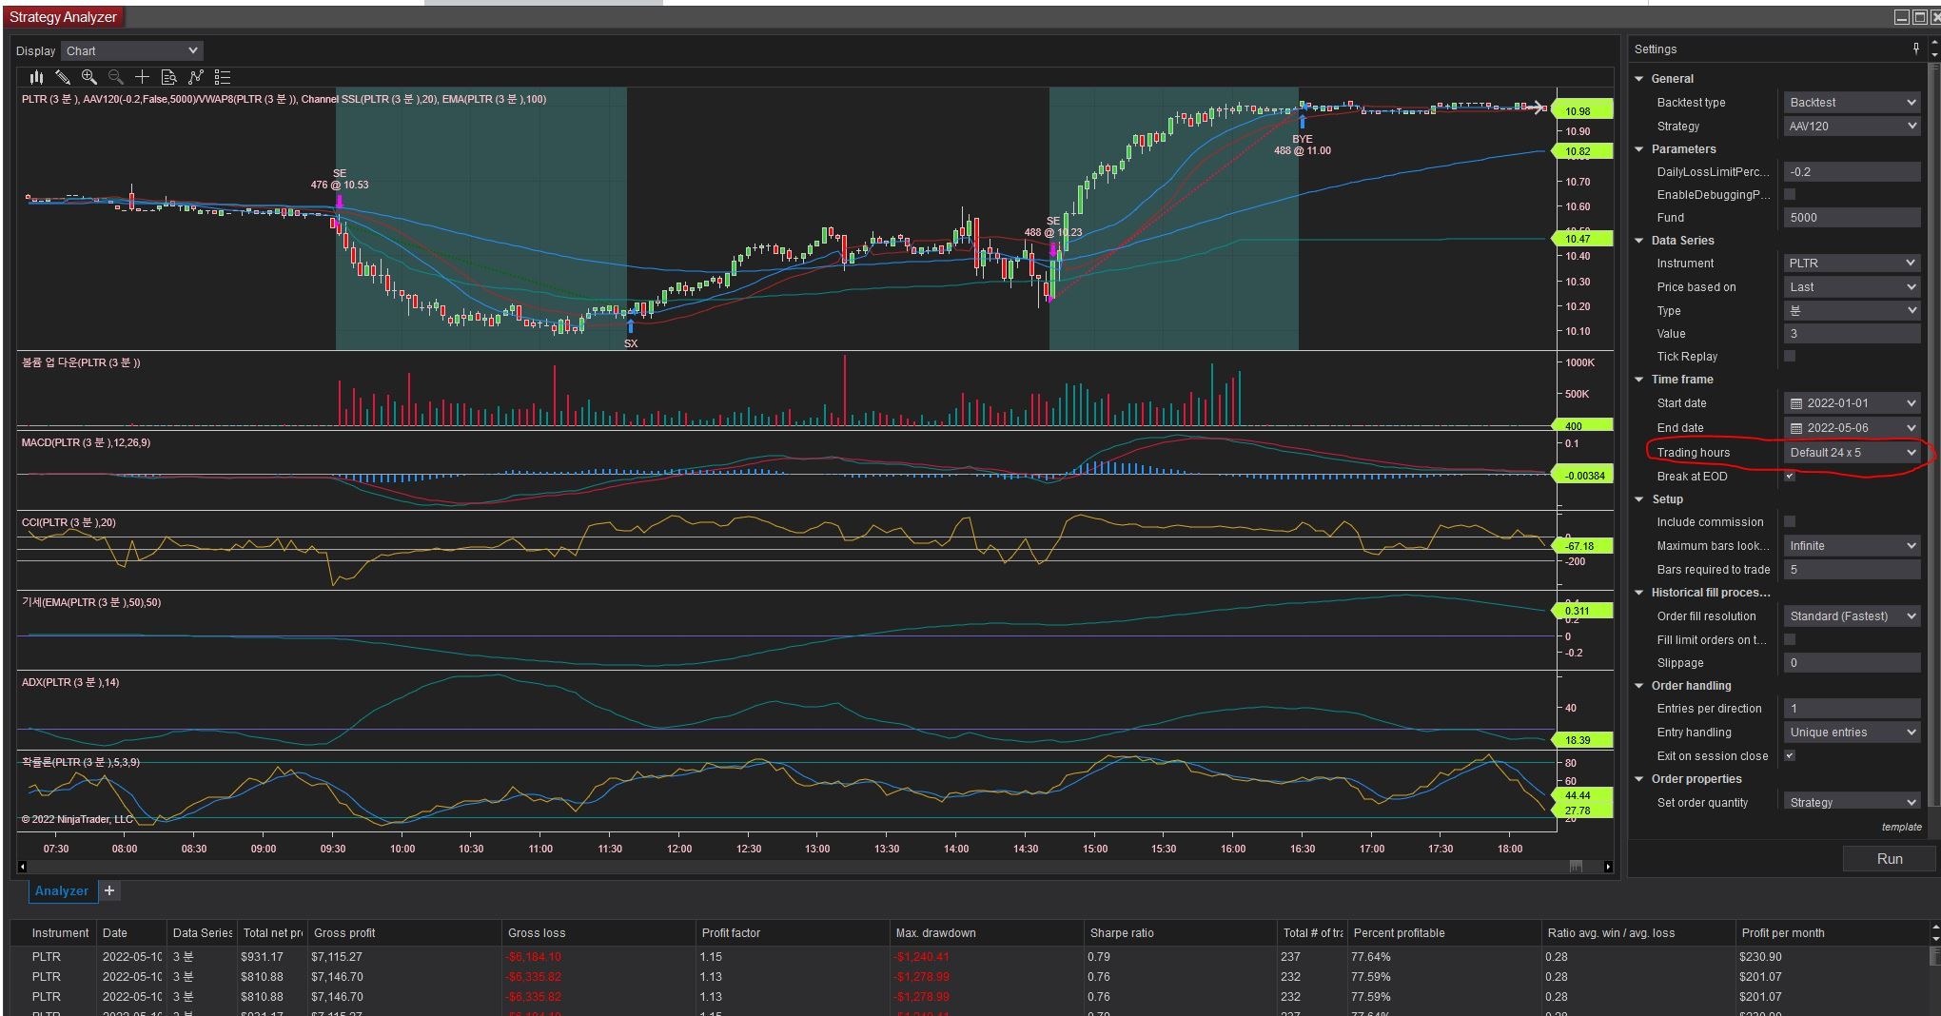This screenshot has height=1016, width=1941.
Task: Sort by Profit factor column
Action: click(x=792, y=932)
